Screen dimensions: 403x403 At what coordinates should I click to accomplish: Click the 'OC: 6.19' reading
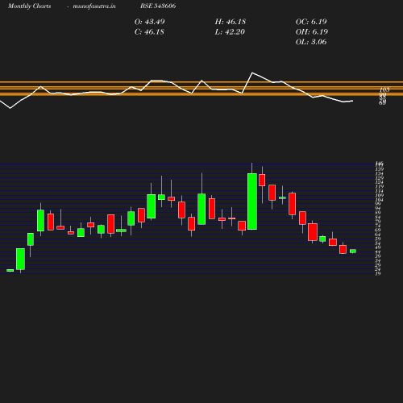(x=311, y=22)
